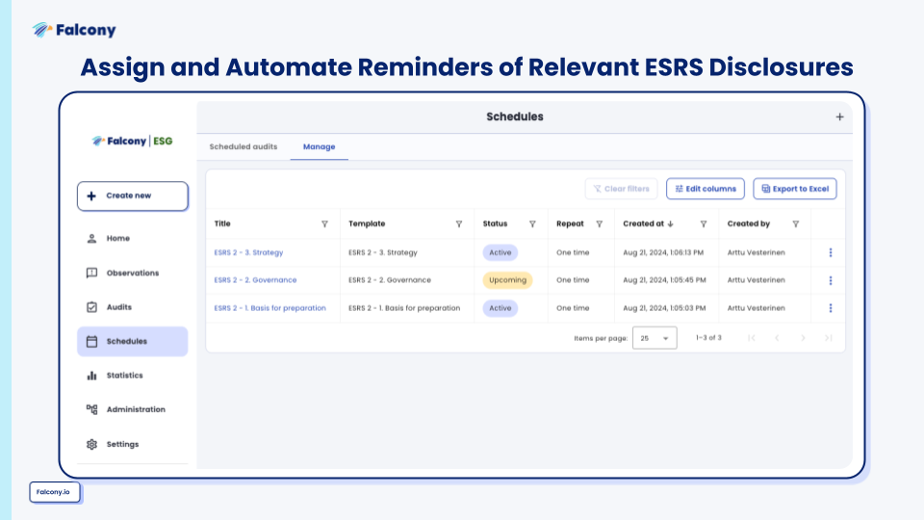Click the Edit columns button

(x=706, y=189)
